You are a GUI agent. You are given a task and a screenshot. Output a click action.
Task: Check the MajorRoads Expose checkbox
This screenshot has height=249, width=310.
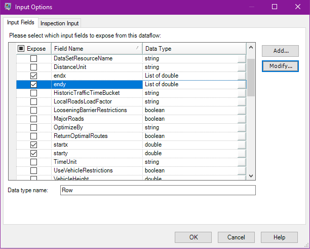pyautogui.click(x=33, y=119)
